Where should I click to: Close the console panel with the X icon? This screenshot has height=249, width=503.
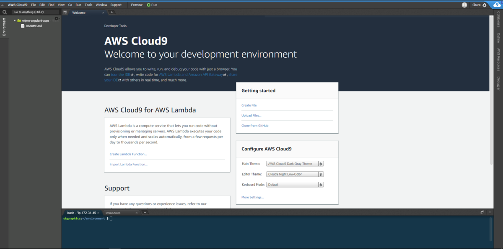490,212
